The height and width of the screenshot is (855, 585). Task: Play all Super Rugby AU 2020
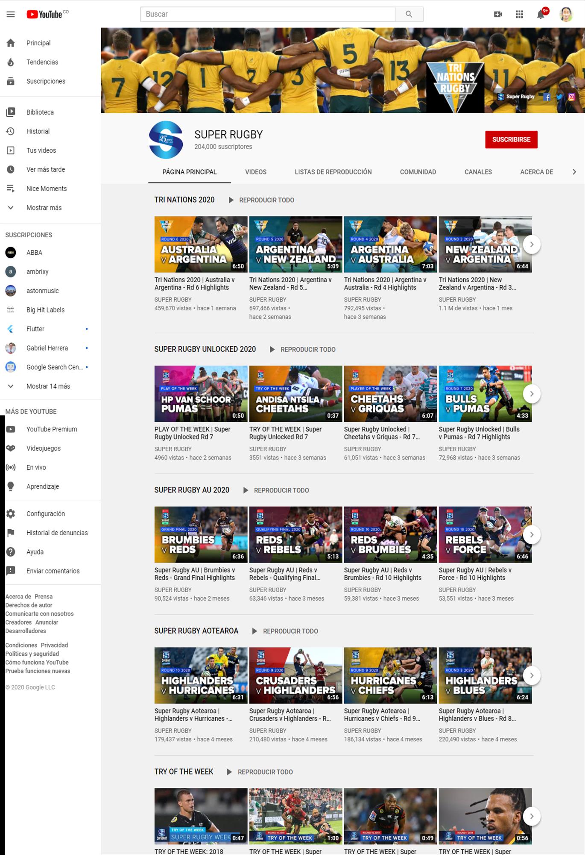(x=276, y=490)
